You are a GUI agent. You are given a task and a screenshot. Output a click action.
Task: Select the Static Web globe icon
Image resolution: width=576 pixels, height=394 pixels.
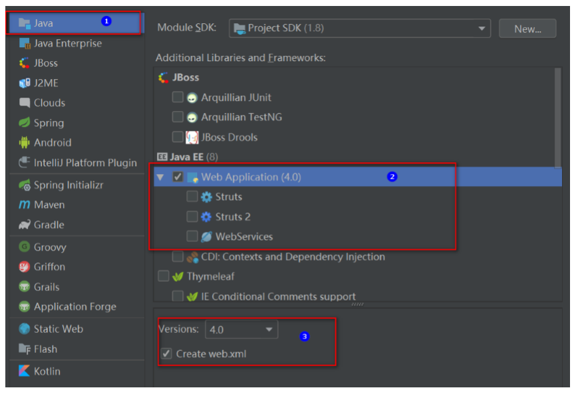point(25,329)
